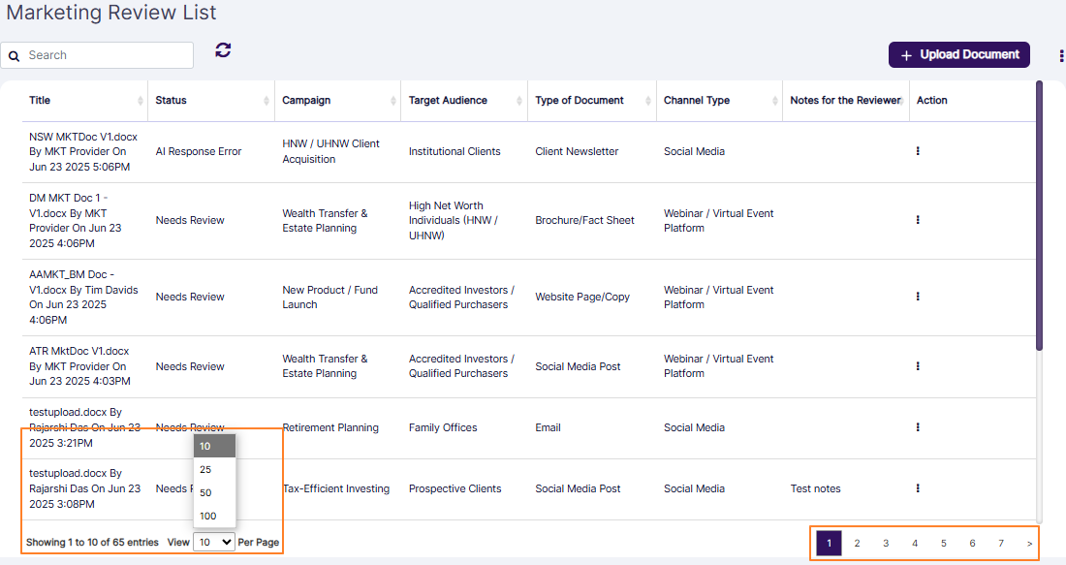Viewport: 1066px width, 565px height.
Task: Open the action menu for ATR MktDoc V1.docx
Action: (x=918, y=366)
